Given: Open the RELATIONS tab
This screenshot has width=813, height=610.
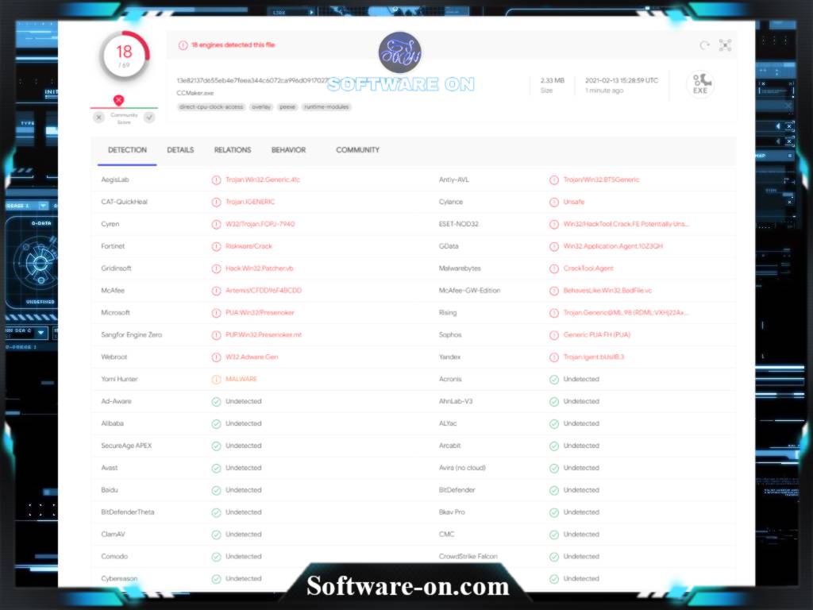Looking at the screenshot, I should coord(233,150).
